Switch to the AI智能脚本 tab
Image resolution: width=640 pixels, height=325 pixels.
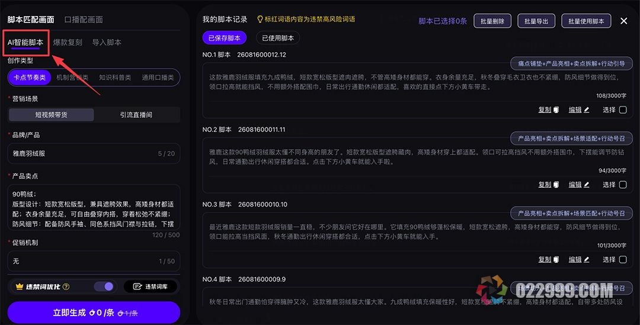pos(25,43)
